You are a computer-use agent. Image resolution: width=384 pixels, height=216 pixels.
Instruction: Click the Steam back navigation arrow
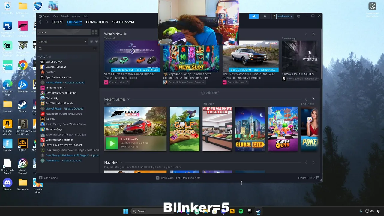pos(40,22)
